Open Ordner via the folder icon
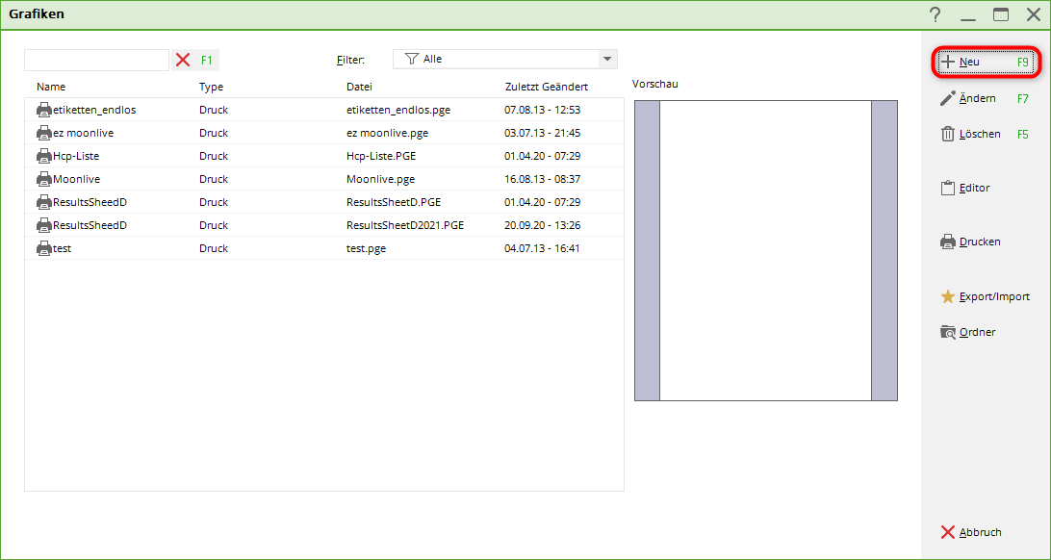Viewport: 1051px width, 560px height. click(x=948, y=332)
